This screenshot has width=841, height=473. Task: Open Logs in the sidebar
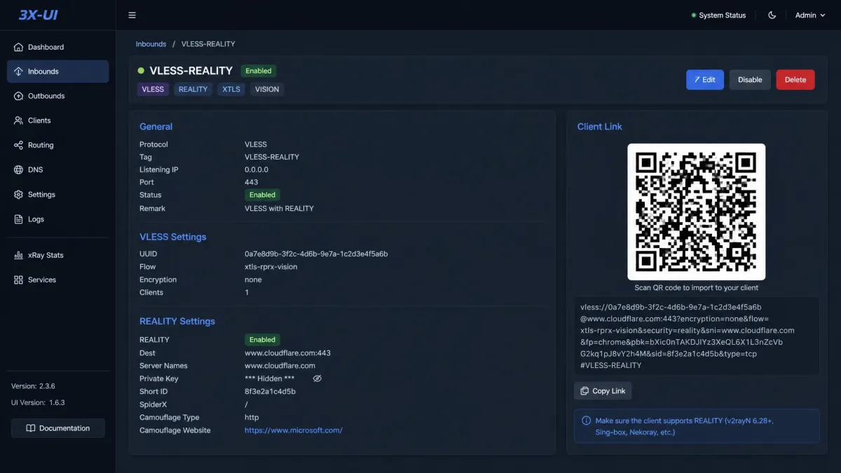pyautogui.click(x=58, y=219)
